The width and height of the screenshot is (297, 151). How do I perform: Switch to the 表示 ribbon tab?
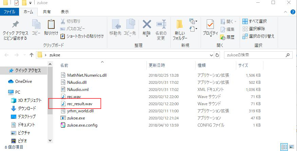point(64,12)
